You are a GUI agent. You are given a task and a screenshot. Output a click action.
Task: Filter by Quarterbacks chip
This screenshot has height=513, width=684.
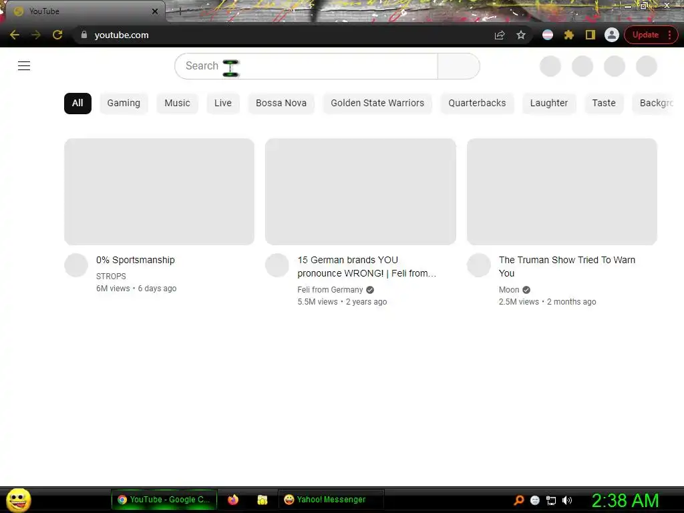pyautogui.click(x=477, y=104)
